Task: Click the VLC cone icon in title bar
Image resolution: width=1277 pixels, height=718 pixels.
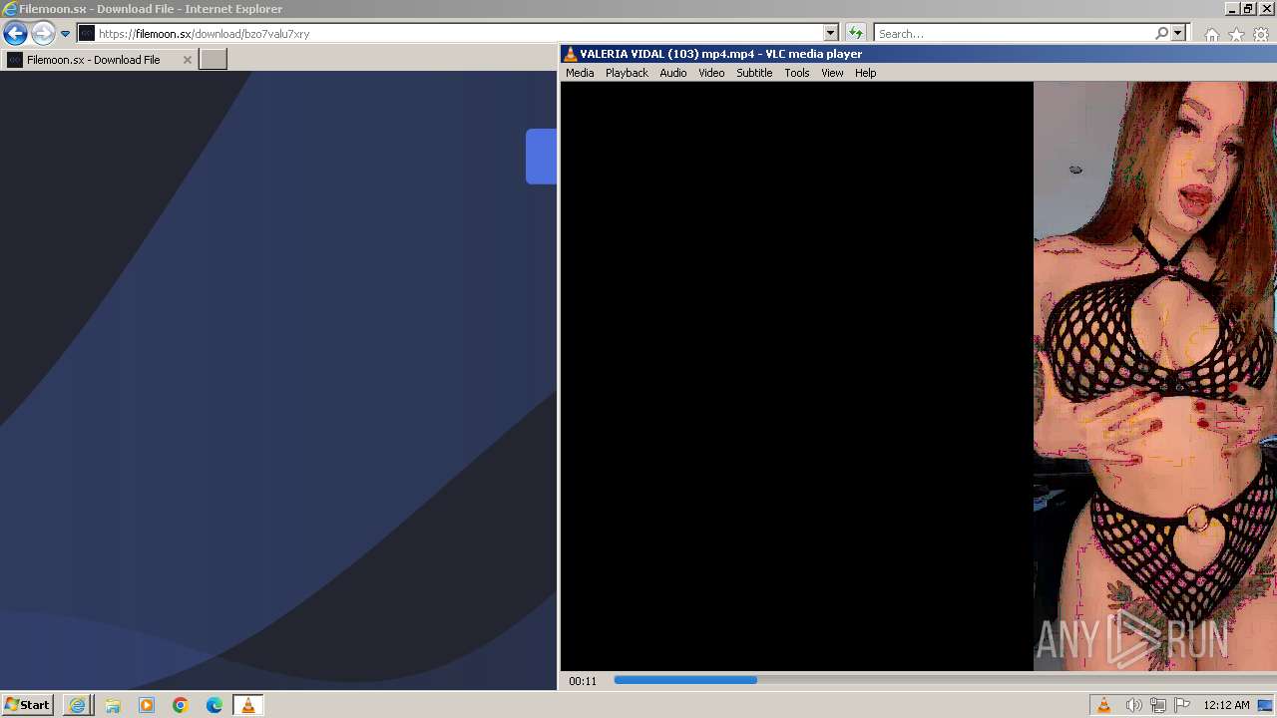Action: pyautogui.click(x=570, y=54)
